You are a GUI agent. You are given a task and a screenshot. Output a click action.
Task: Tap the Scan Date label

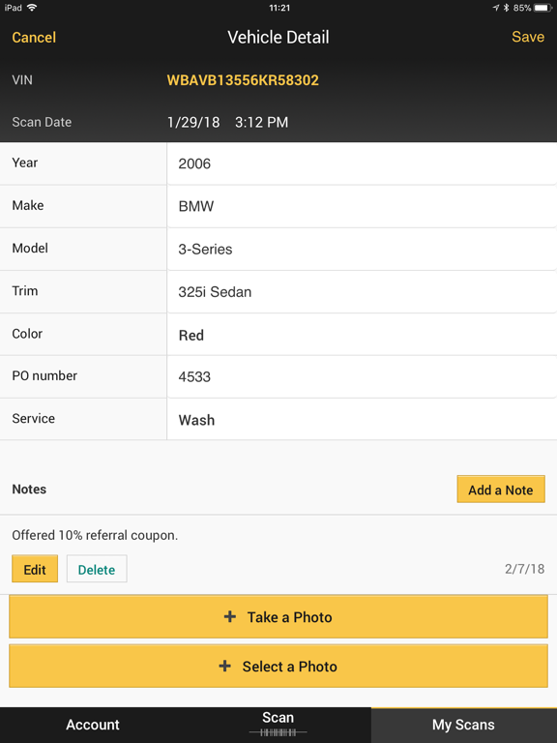[x=42, y=122]
